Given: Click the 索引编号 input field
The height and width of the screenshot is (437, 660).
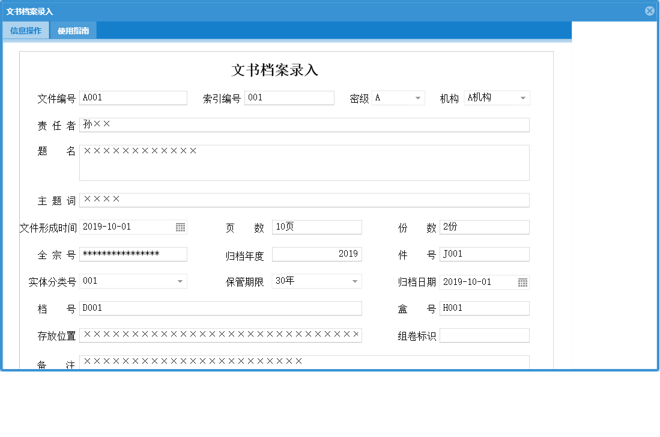Looking at the screenshot, I should pos(289,97).
